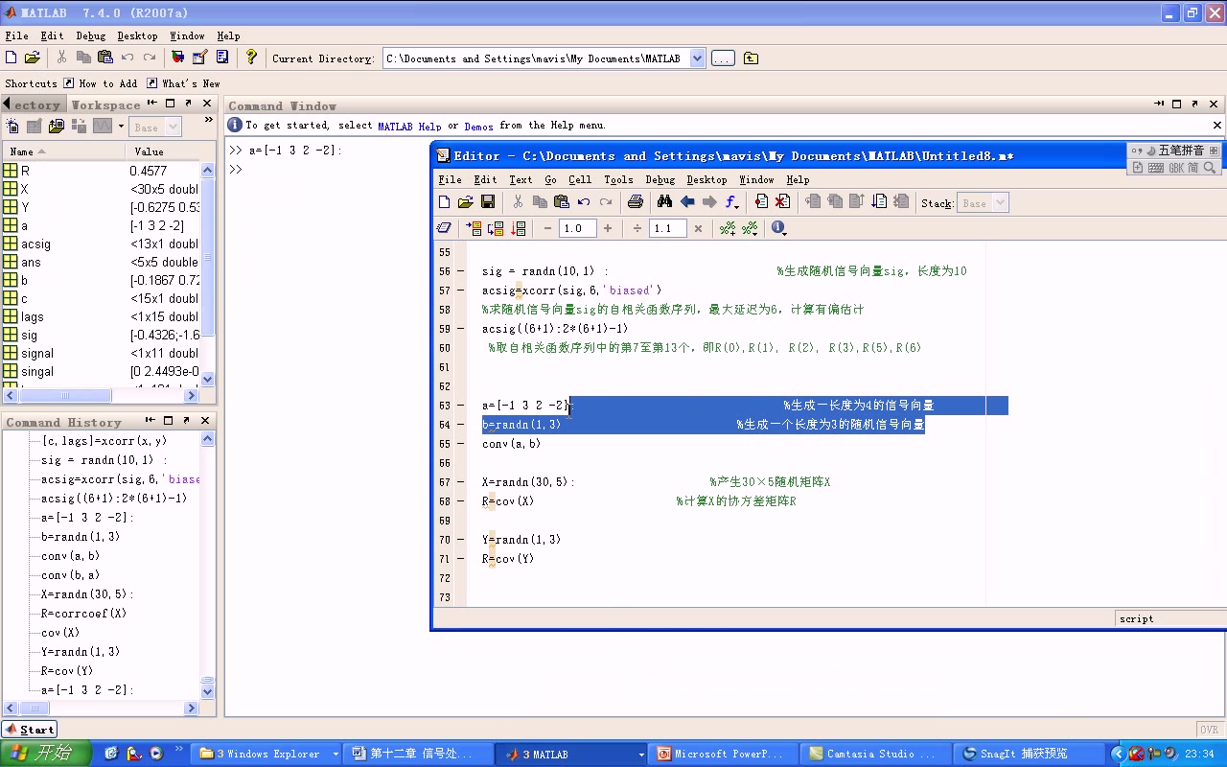Select cov(X) entry in Command History
This screenshot has height=767, width=1227.
[60, 633]
